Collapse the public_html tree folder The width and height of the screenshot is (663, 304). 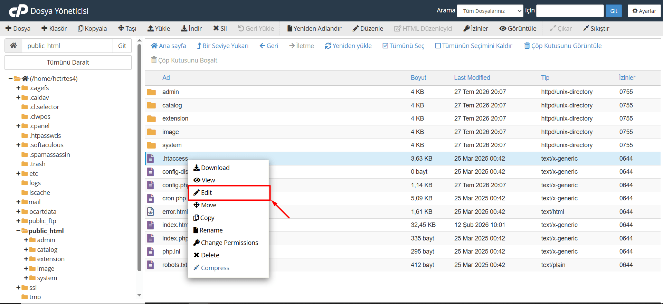[x=18, y=230]
